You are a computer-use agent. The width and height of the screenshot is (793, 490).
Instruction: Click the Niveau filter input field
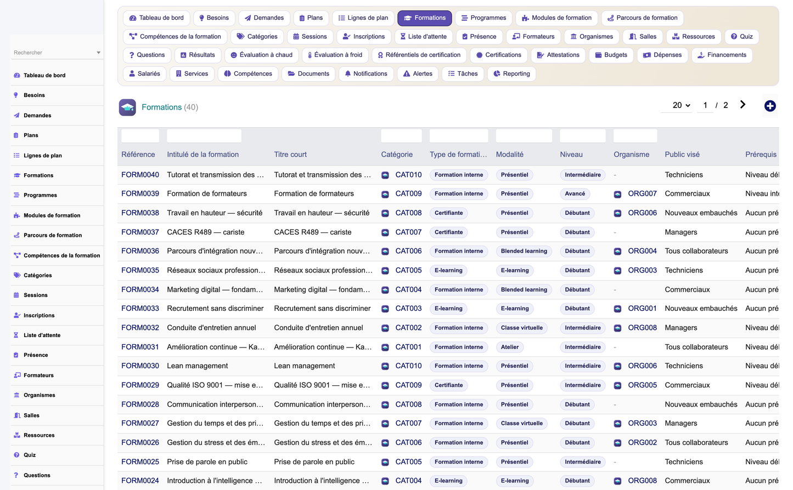point(583,136)
